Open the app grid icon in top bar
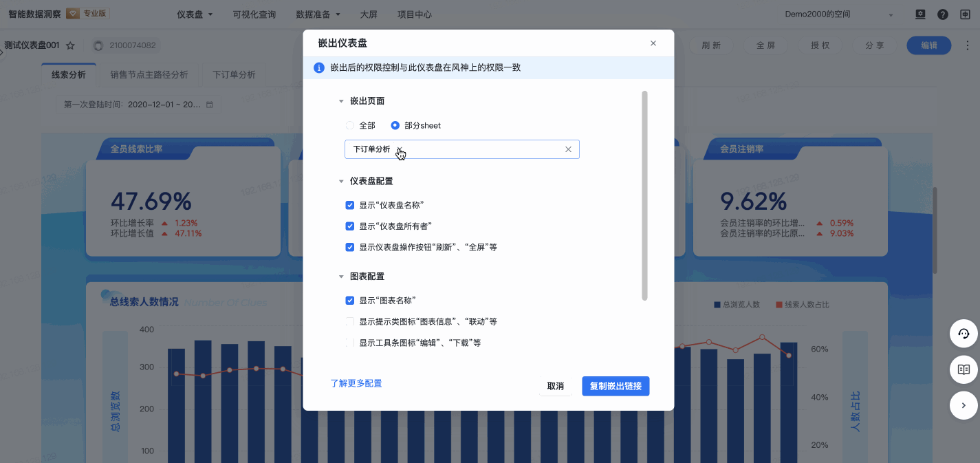Screen dimensions: 980x463 coord(964,14)
